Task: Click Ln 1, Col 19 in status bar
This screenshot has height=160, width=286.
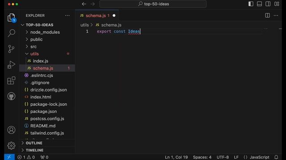Action: [176, 157]
